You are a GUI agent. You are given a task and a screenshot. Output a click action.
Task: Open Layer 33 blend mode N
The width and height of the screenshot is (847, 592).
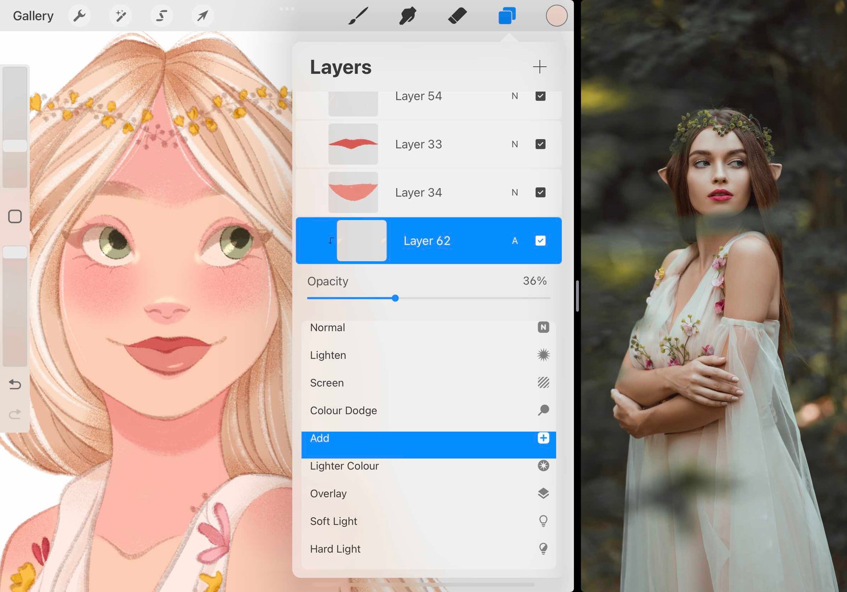(x=515, y=144)
